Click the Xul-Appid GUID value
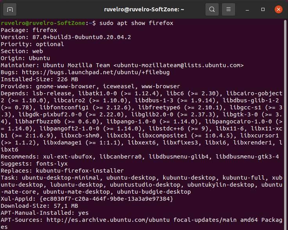 (x=106, y=199)
